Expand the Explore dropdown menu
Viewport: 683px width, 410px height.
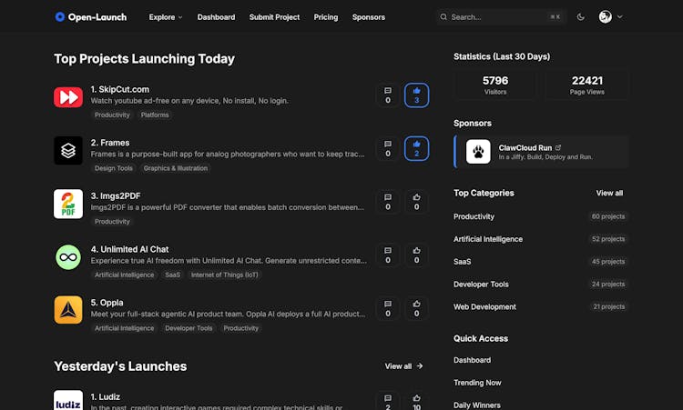(x=166, y=17)
